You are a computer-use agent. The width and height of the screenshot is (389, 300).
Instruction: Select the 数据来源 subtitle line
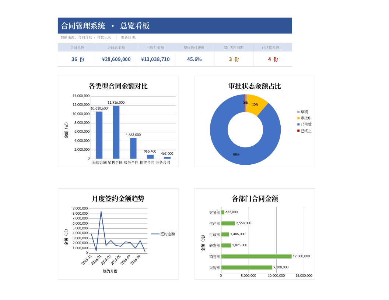[98, 37]
